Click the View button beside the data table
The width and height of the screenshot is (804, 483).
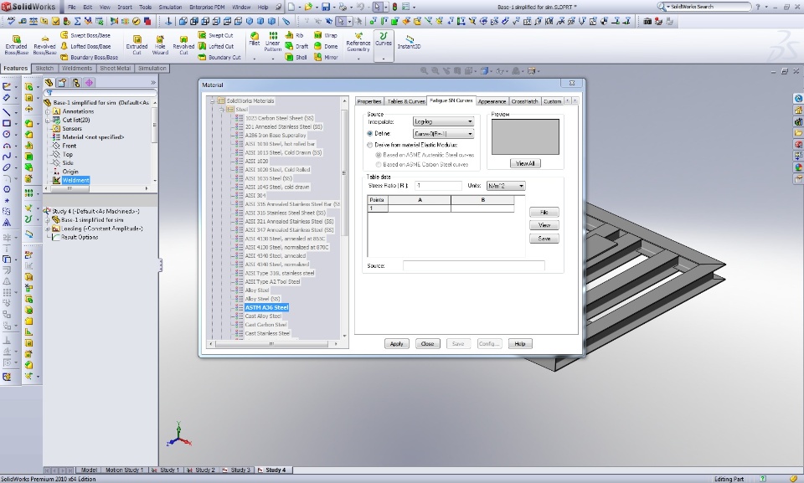click(x=544, y=226)
